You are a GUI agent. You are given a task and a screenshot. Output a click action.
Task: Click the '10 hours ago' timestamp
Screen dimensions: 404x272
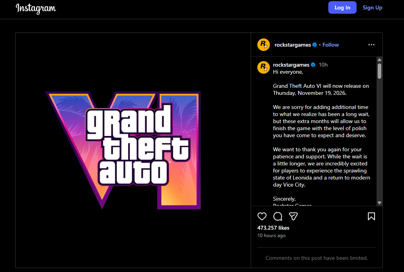click(271, 236)
